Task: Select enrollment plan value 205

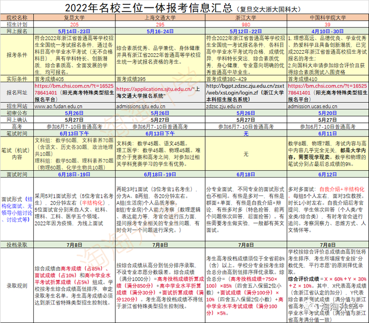Action: tap(74, 24)
